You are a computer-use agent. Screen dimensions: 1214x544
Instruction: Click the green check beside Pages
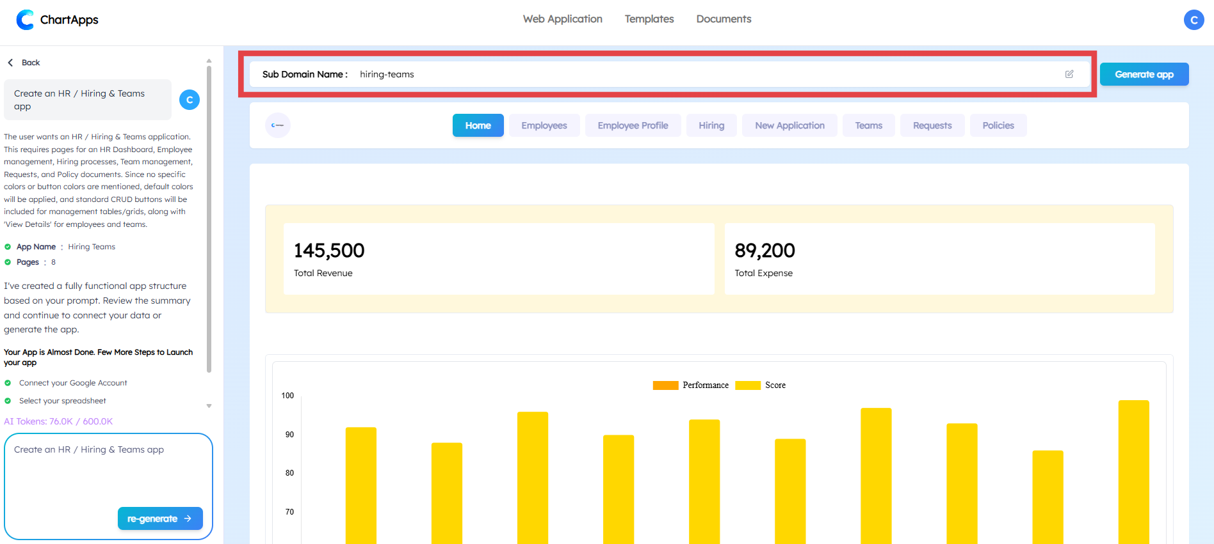tap(8, 262)
